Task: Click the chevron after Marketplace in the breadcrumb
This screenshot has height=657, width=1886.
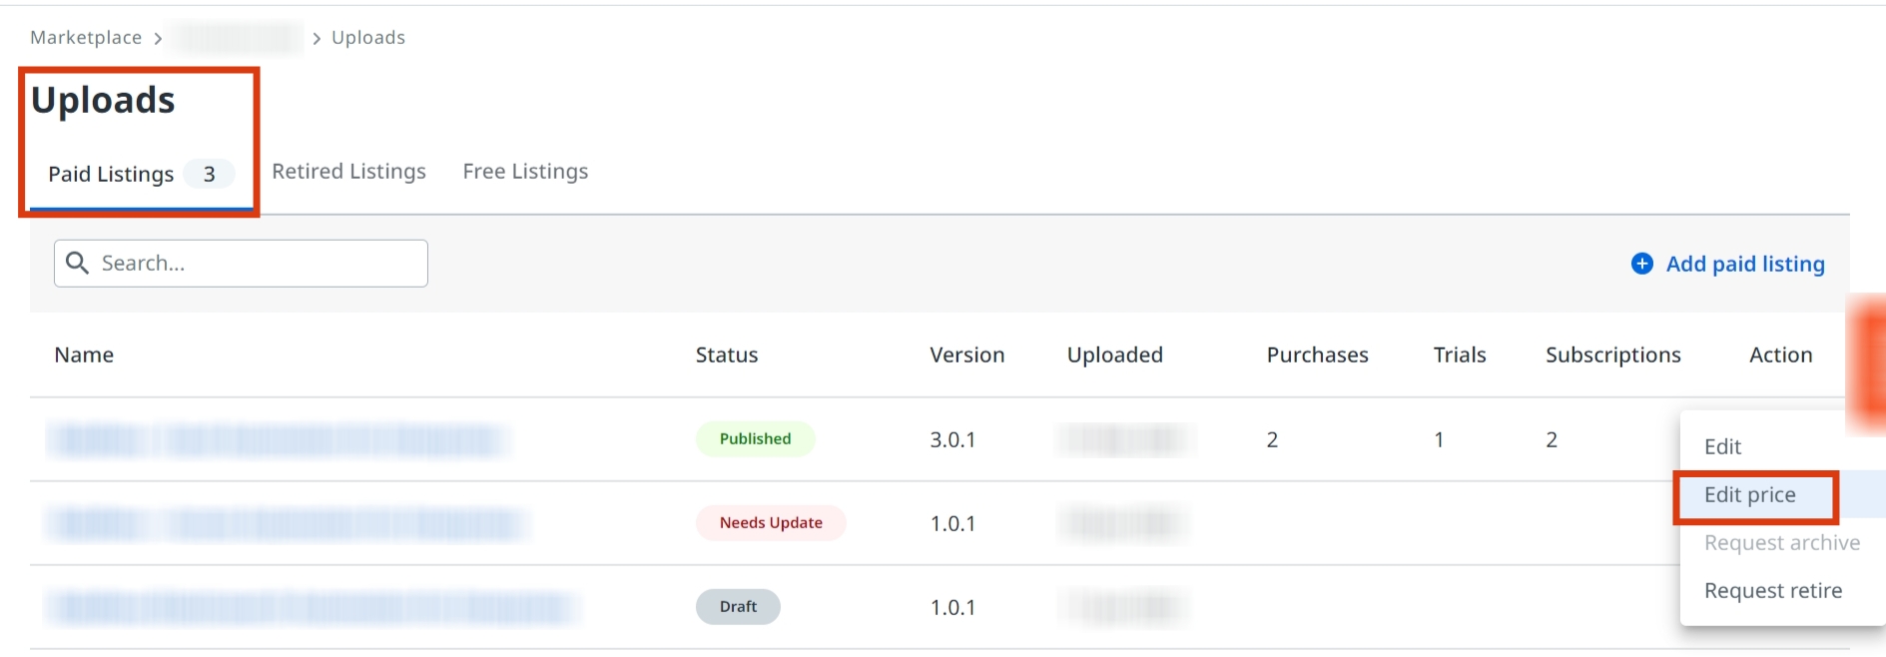Action: pos(158,39)
